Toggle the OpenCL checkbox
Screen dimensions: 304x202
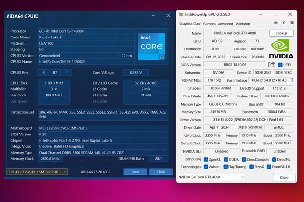206,160
